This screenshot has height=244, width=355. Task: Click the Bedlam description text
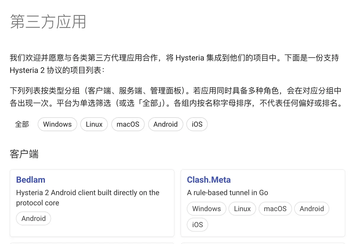[x=88, y=198]
